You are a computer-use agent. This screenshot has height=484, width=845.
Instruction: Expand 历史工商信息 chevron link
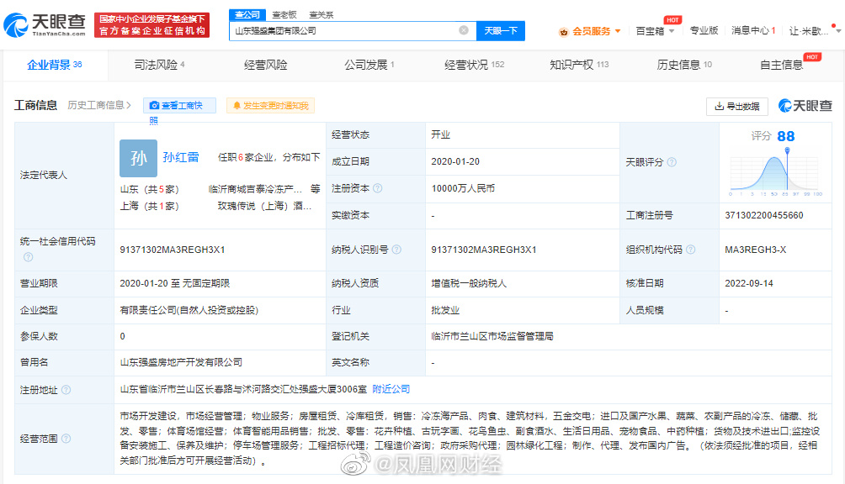point(99,105)
